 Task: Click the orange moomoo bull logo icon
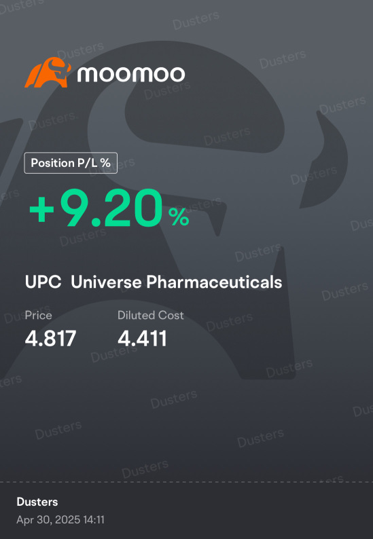[x=48, y=73]
